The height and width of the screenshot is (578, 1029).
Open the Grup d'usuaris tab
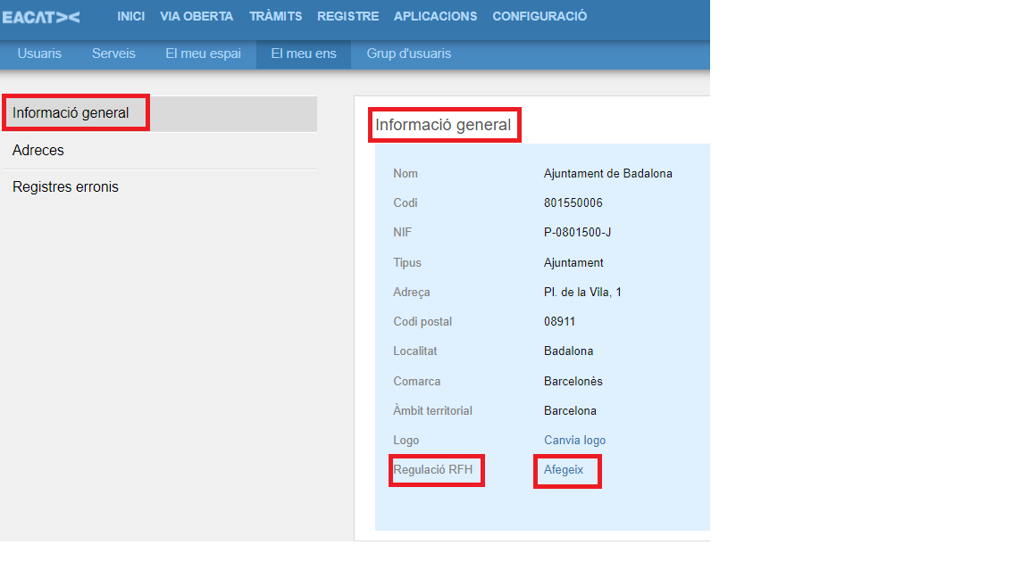[408, 54]
